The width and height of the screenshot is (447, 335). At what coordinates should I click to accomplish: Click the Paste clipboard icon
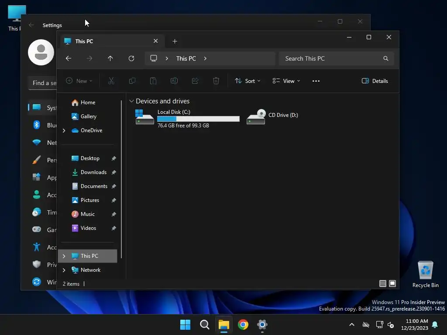click(153, 81)
